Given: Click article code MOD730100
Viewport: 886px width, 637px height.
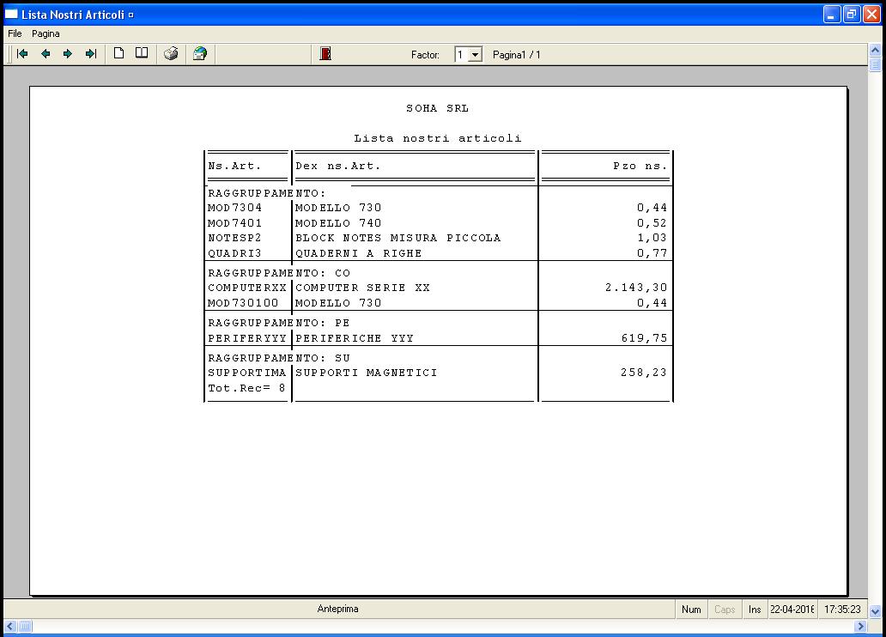Looking at the screenshot, I should click(x=243, y=302).
